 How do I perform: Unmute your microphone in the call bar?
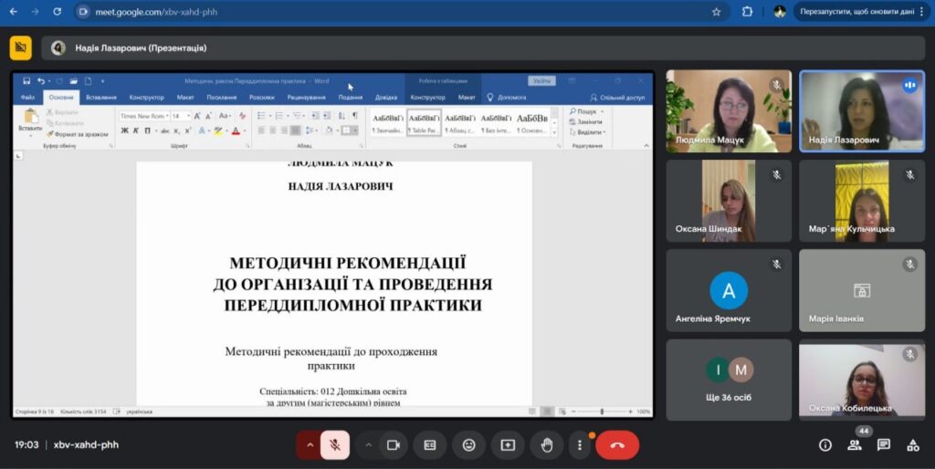coord(335,444)
